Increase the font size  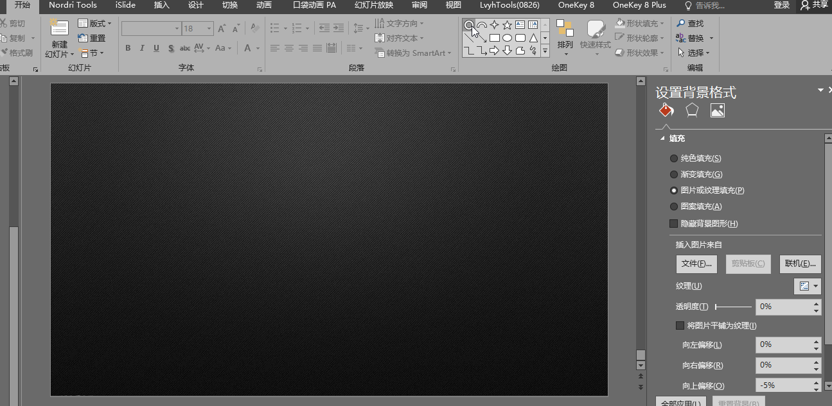click(222, 29)
